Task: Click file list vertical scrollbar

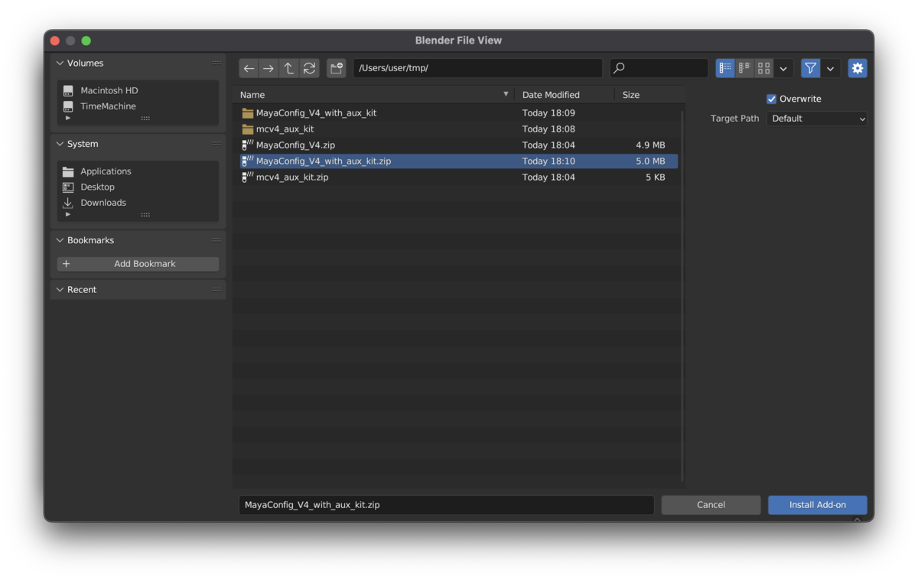Action: [682, 295]
